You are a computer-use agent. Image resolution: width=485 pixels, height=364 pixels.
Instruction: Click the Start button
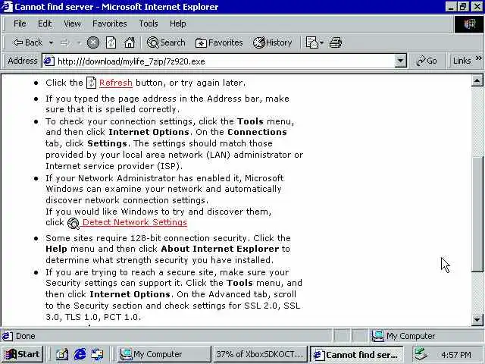(22, 354)
